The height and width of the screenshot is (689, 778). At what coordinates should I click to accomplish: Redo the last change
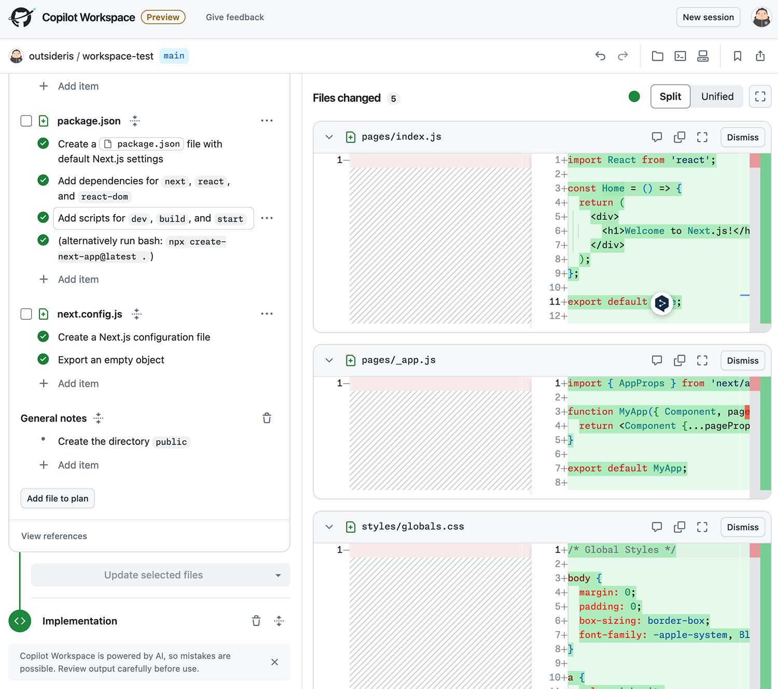pyautogui.click(x=623, y=56)
